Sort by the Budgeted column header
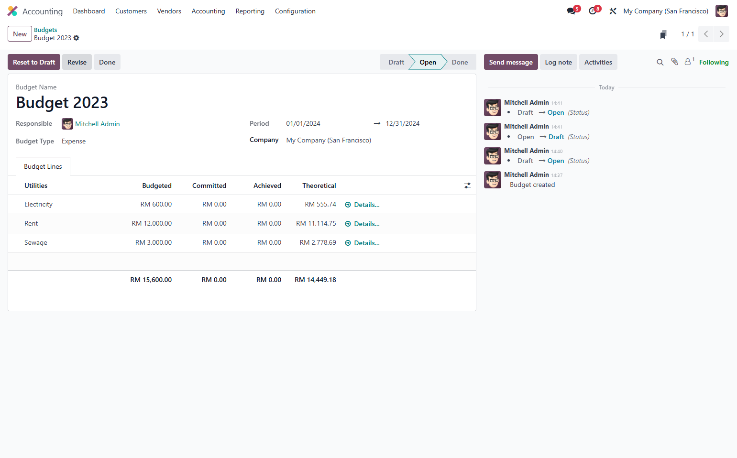Image resolution: width=737 pixels, height=458 pixels. click(x=157, y=185)
